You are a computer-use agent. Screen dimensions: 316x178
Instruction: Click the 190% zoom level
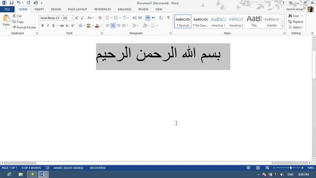click(x=311, y=168)
